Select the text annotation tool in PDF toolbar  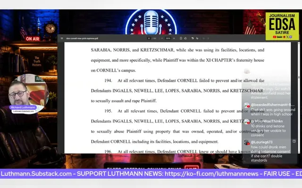click(193, 39)
